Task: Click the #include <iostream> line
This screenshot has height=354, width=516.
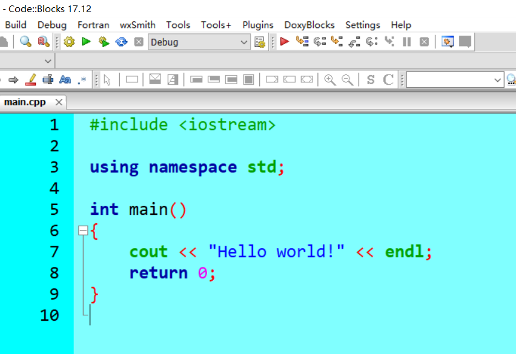Action: tap(183, 125)
